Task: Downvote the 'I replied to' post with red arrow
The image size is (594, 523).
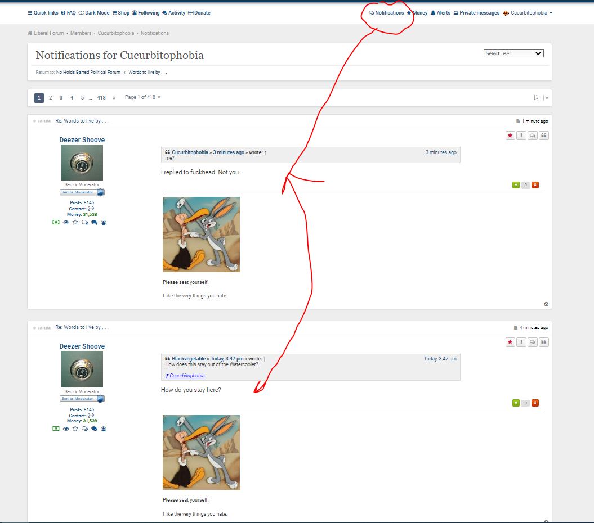Action: pos(535,185)
